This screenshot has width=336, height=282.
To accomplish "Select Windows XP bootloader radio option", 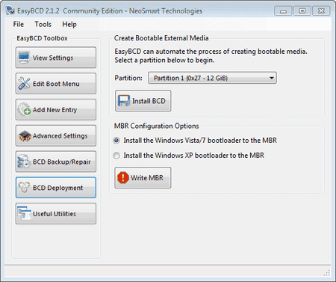I will pos(116,156).
